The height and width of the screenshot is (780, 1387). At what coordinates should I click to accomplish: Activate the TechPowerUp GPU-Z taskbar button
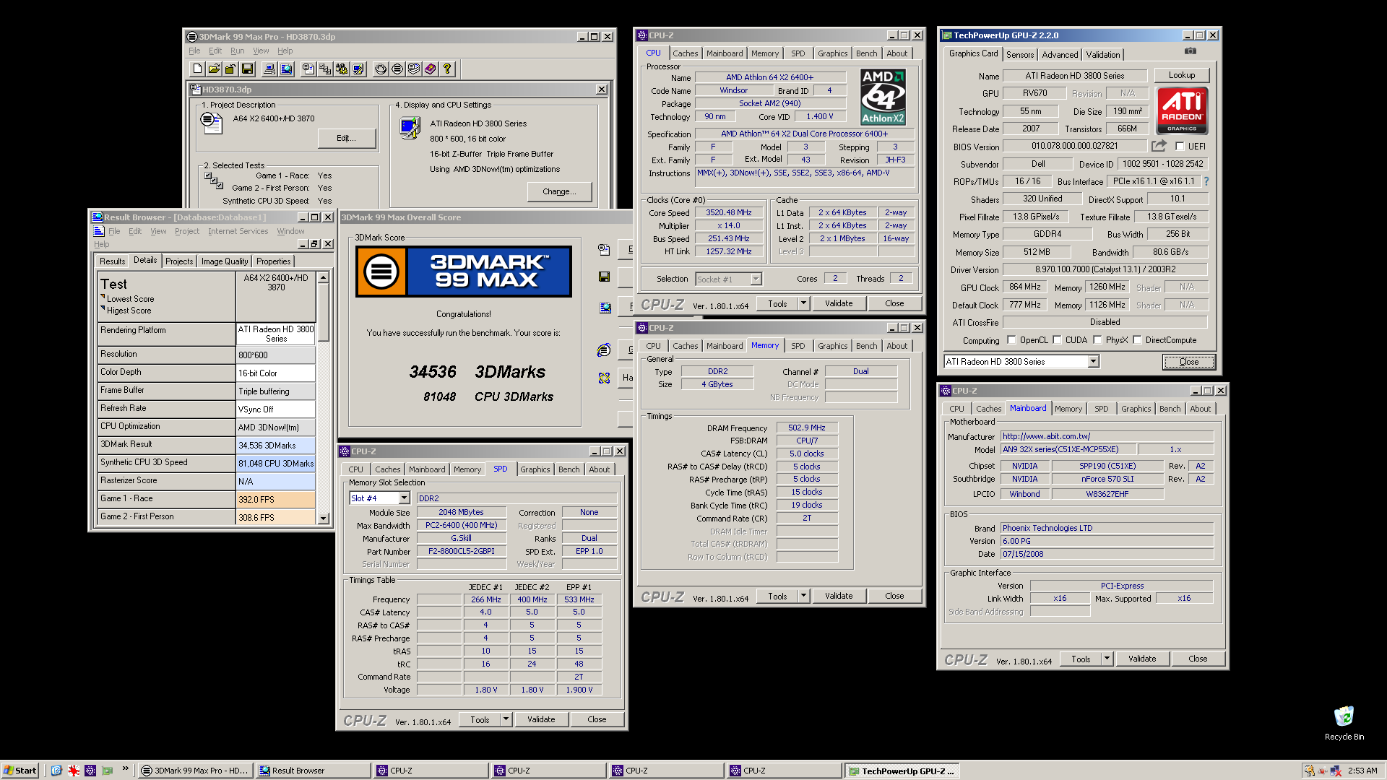pos(903,771)
